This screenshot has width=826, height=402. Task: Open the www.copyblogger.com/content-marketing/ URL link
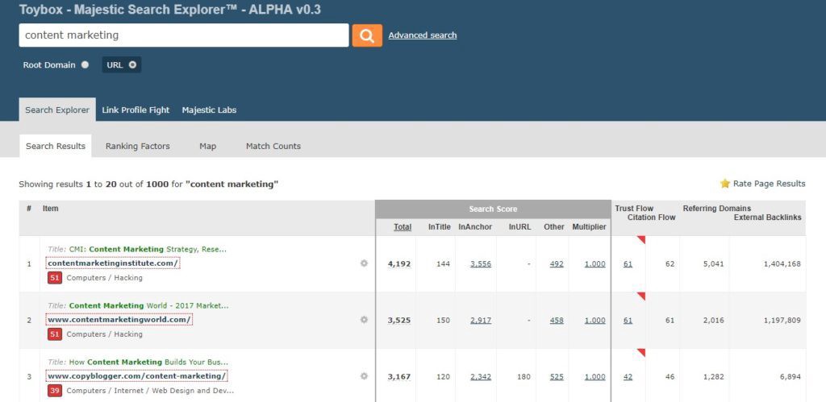[x=136, y=376]
